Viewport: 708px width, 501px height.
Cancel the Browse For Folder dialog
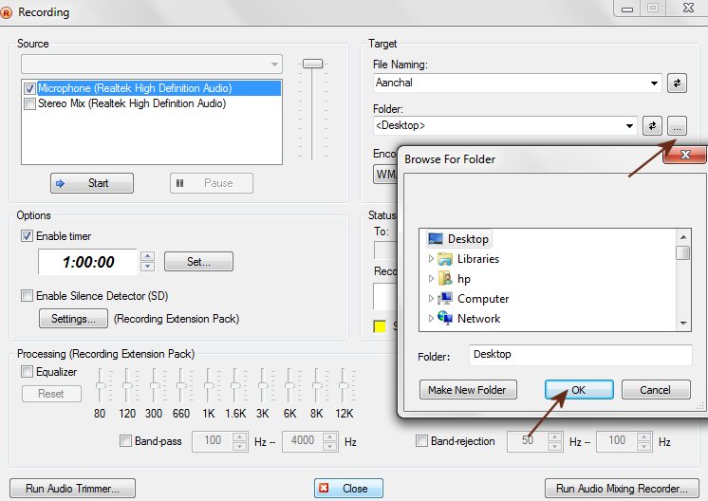click(656, 390)
